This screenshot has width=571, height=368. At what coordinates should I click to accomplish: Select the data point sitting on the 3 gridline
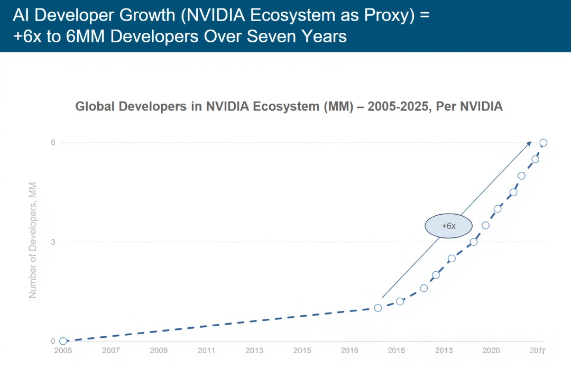(x=473, y=242)
